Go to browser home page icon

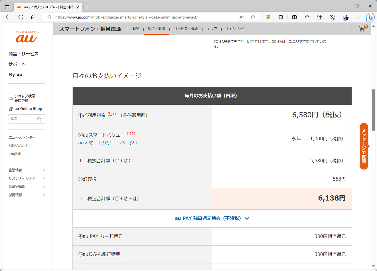point(33,17)
